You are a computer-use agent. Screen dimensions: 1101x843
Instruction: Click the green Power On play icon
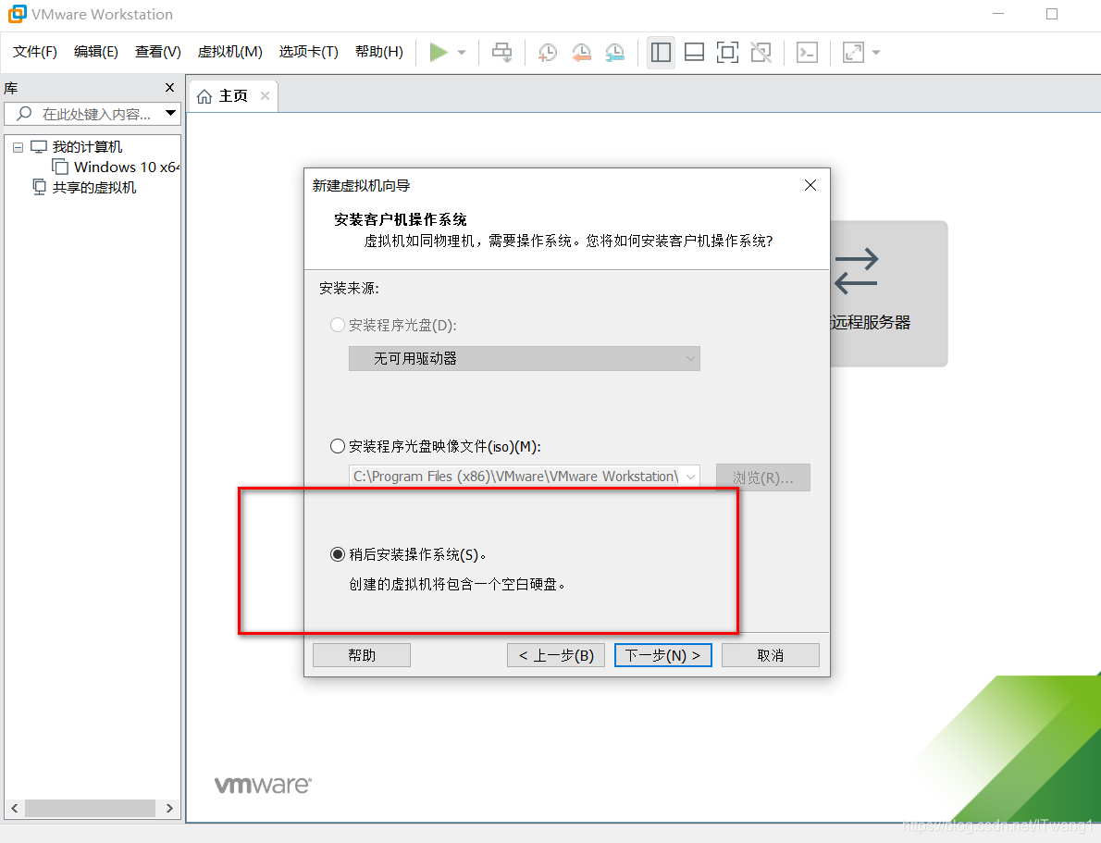click(439, 53)
